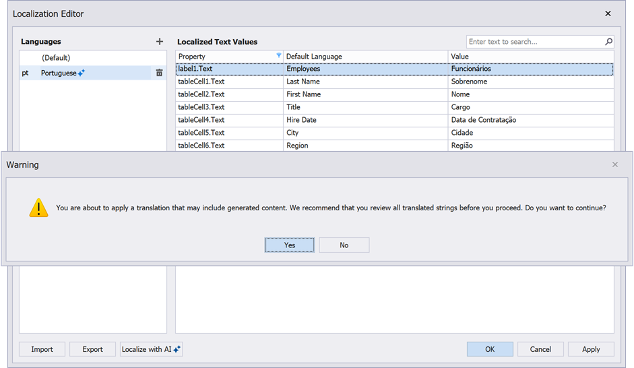
Task: Click the Nome value cell
Action: click(531, 94)
